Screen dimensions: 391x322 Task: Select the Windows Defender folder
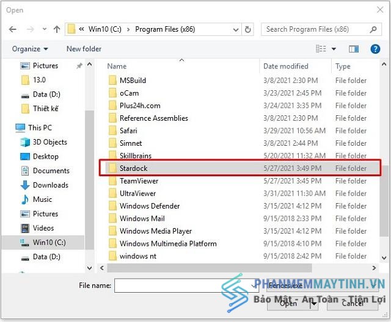coord(150,206)
